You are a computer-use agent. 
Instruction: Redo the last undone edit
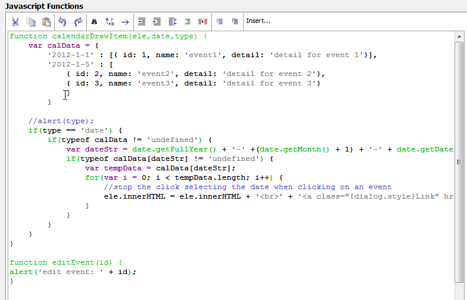pos(78,22)
